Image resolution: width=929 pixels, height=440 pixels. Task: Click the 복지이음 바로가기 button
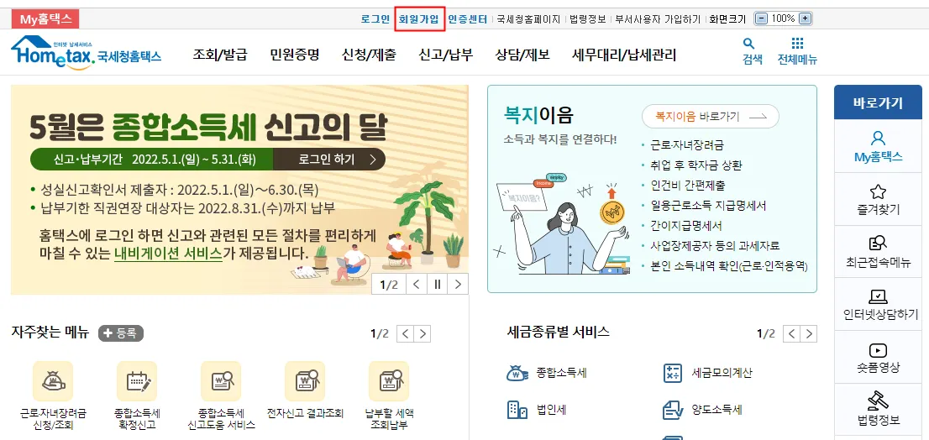tap(711, 117)
